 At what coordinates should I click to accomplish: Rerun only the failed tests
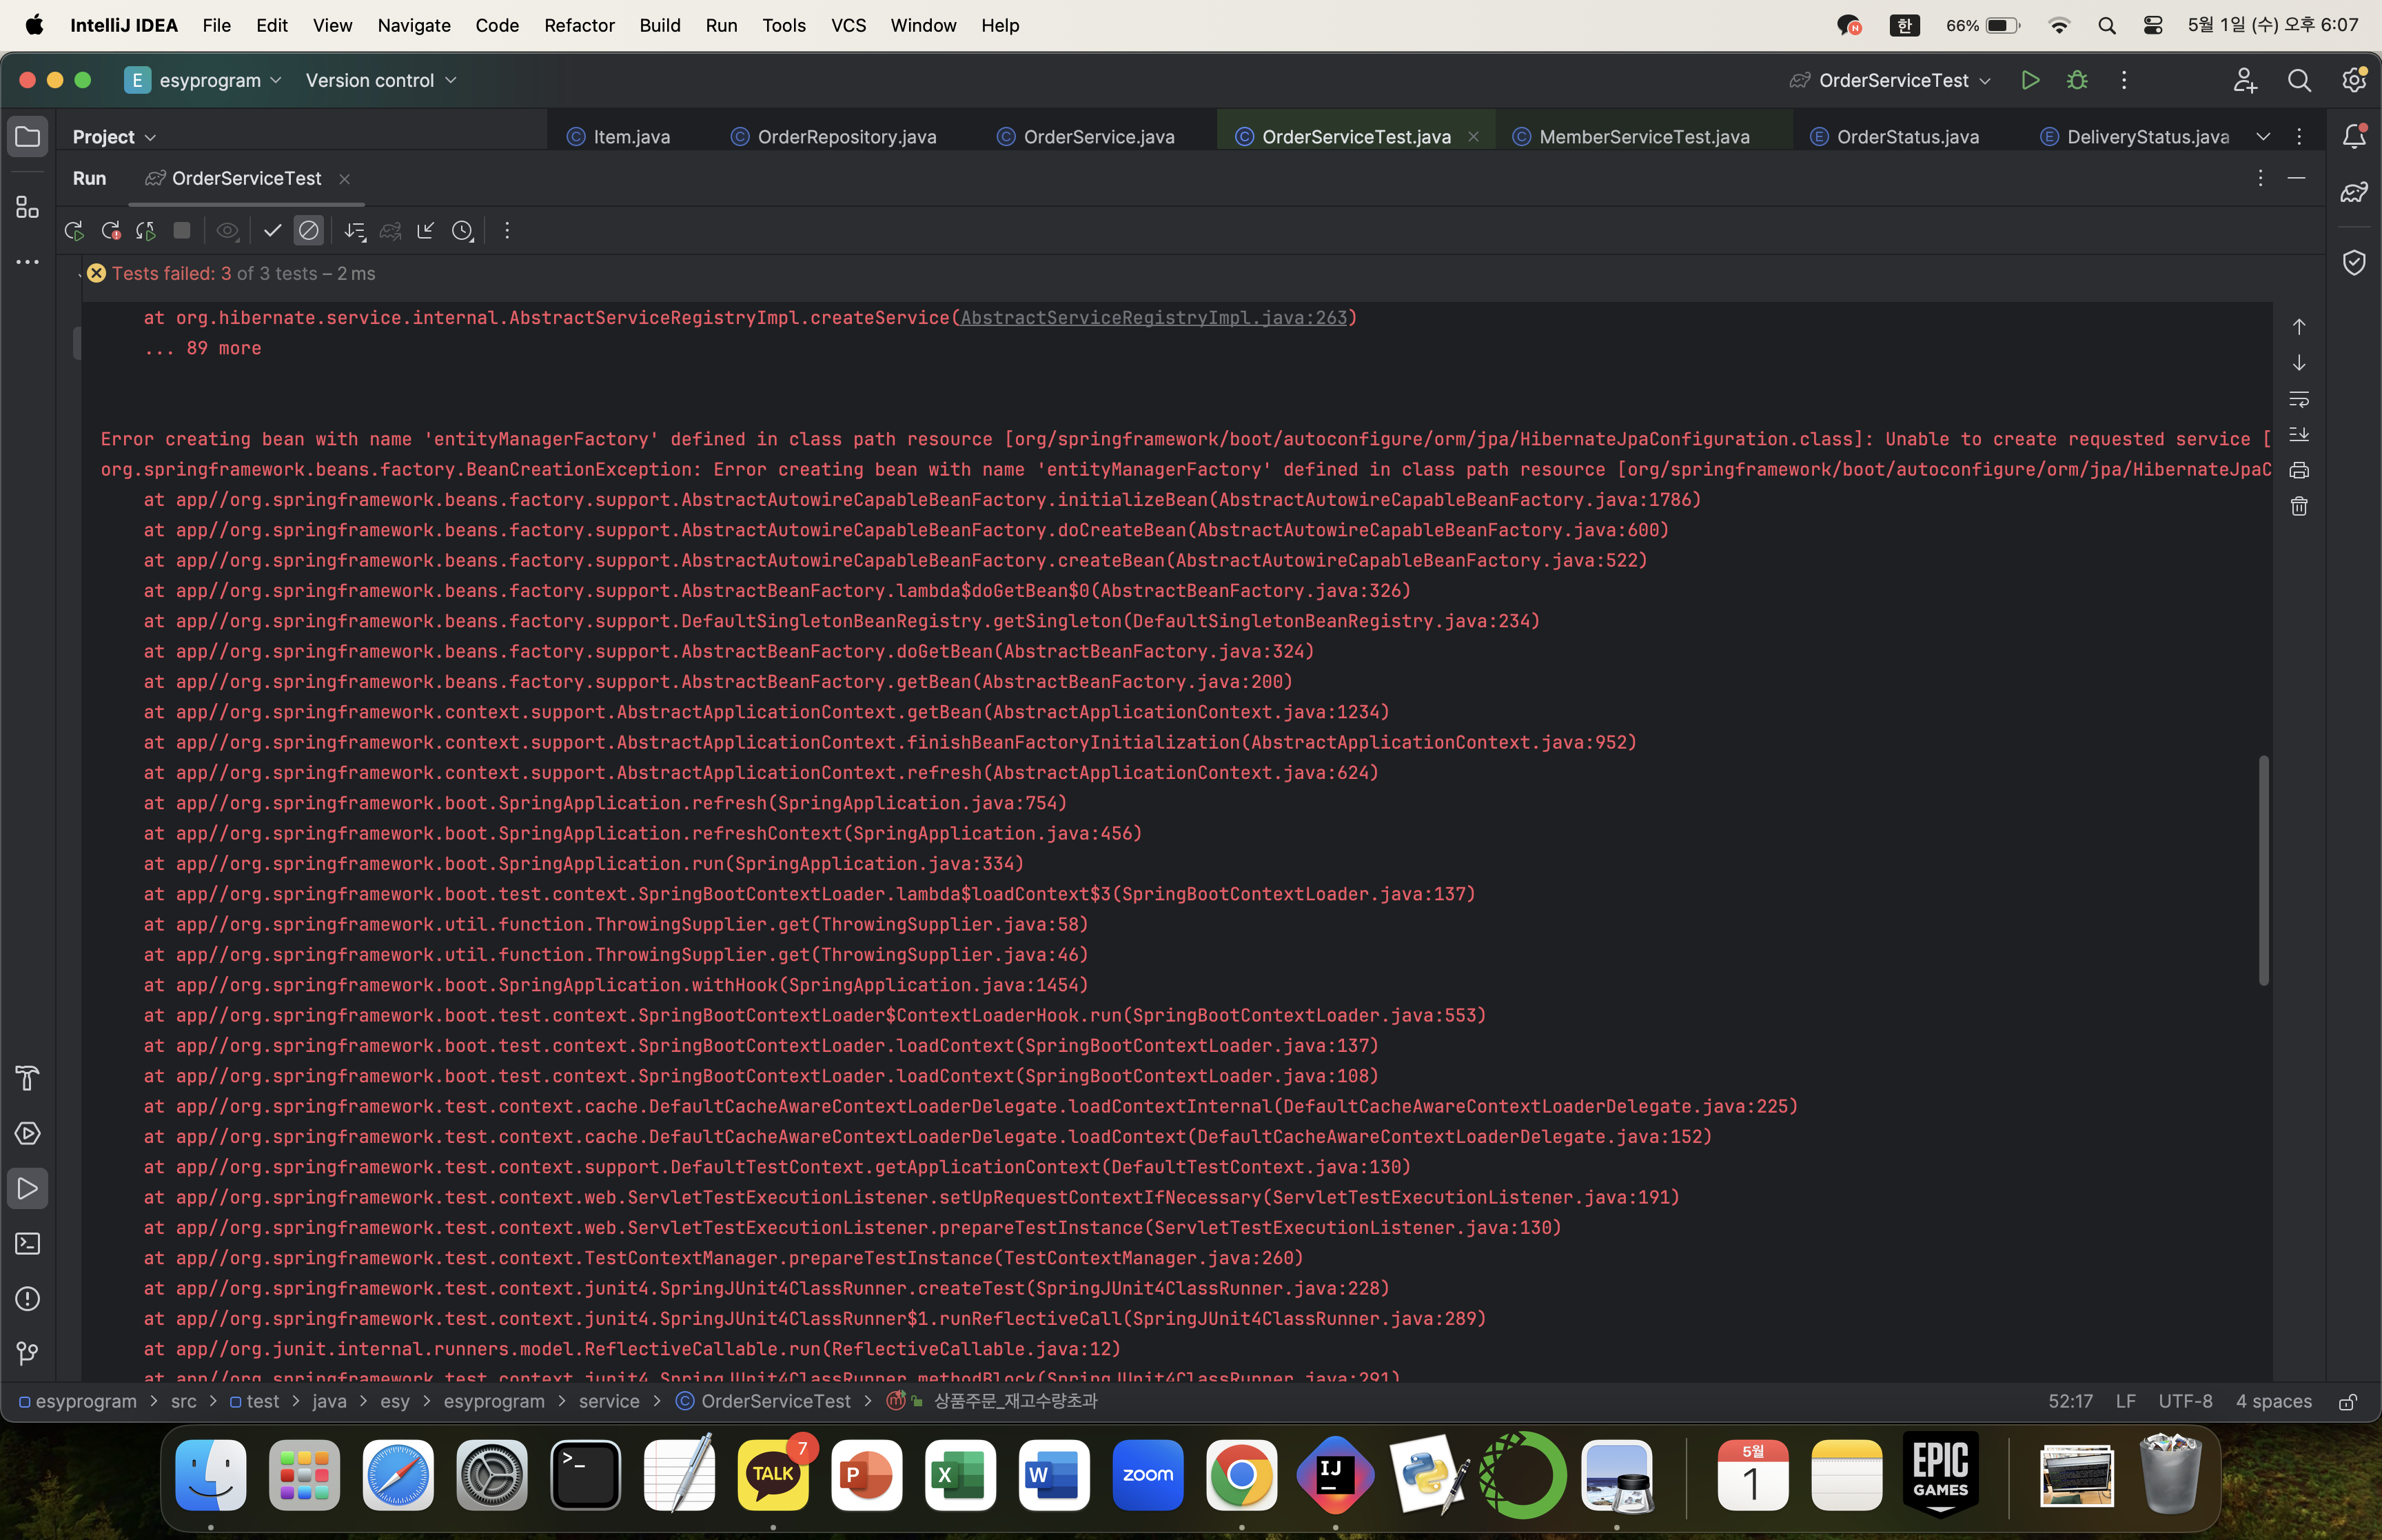(110, 231)
